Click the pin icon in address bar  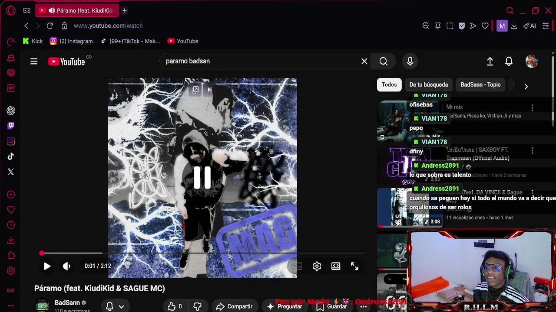click(x=438, y=26)
